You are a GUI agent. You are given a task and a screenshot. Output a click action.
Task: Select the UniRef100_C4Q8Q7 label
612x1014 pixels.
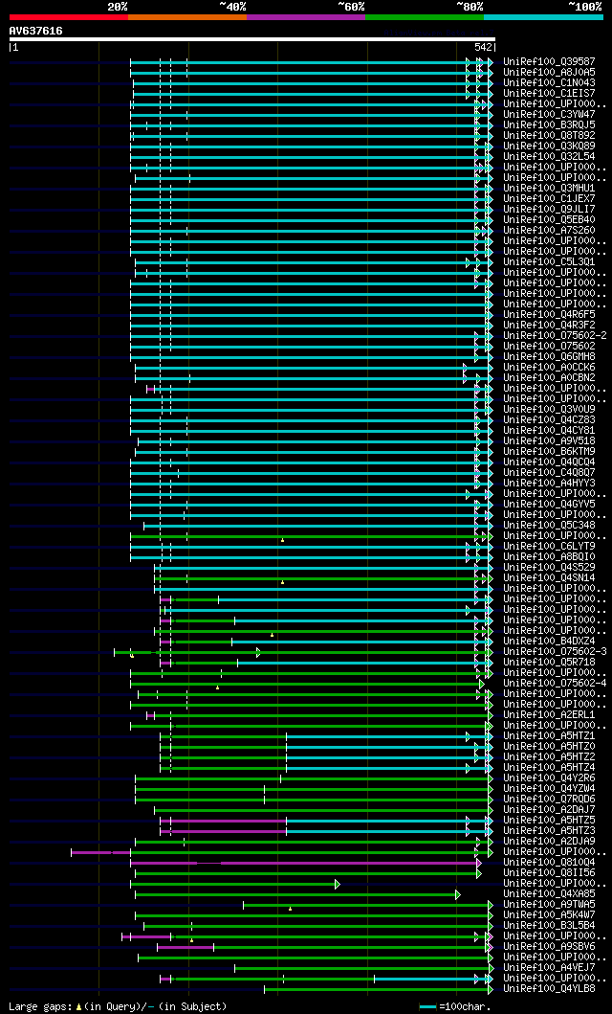pyautogui.click(x=550, y=473)
